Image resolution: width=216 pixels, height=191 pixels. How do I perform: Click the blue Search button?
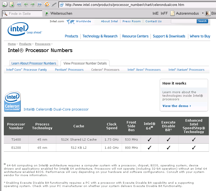click(x=202, y=21)
